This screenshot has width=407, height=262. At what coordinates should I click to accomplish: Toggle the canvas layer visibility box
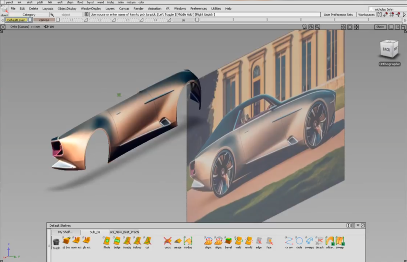pos(58,20)
